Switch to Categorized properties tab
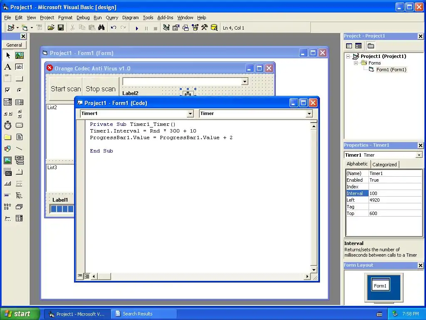The height and width of the screenshot is (320, 426). click(384, 164)
